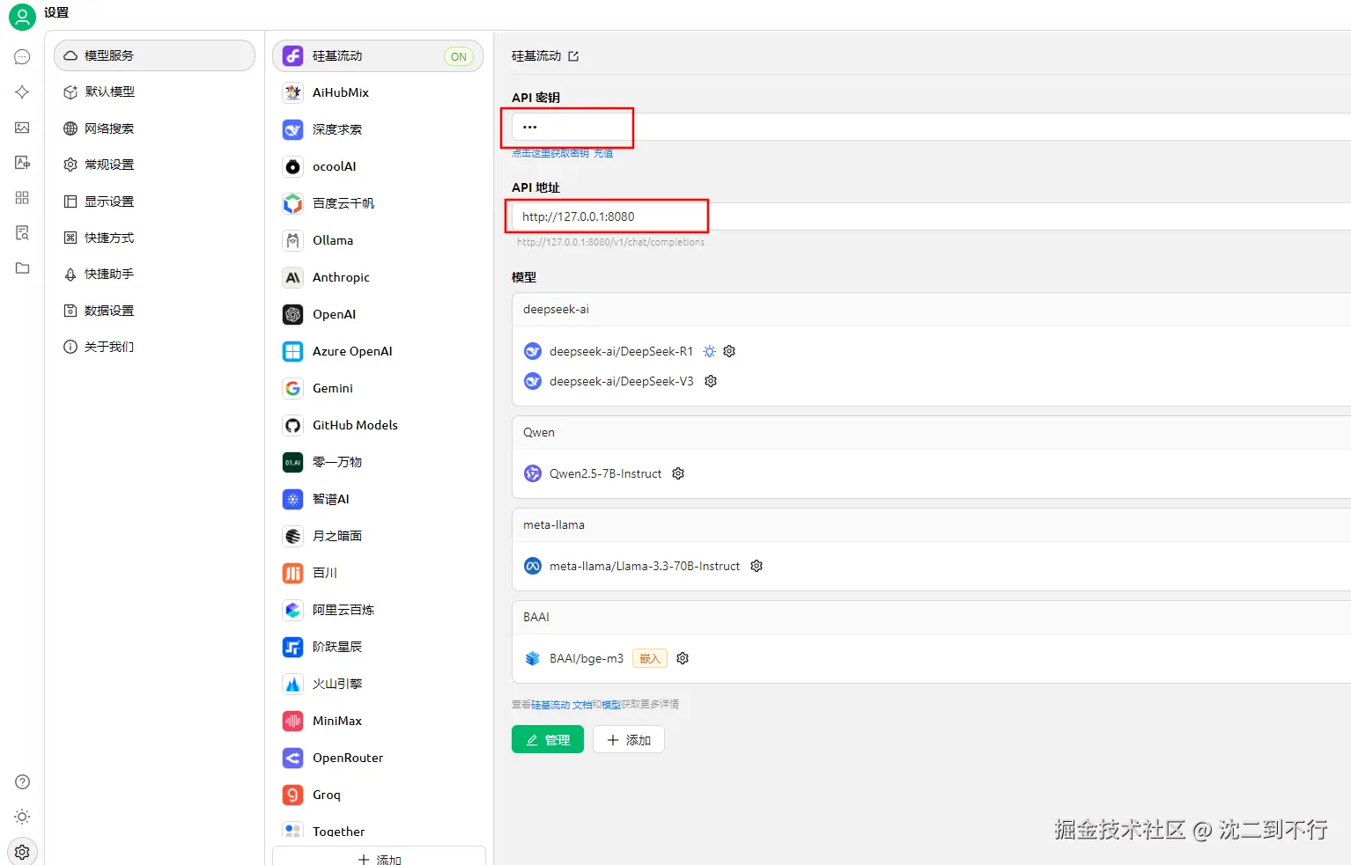Image resolution: width=1351 pixels, height=865 pixels.
Task: Select the 深度求索 provider
Action: [x=378, y=129]
